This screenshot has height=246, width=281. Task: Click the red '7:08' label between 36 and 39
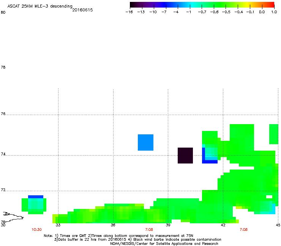point(149,230)
